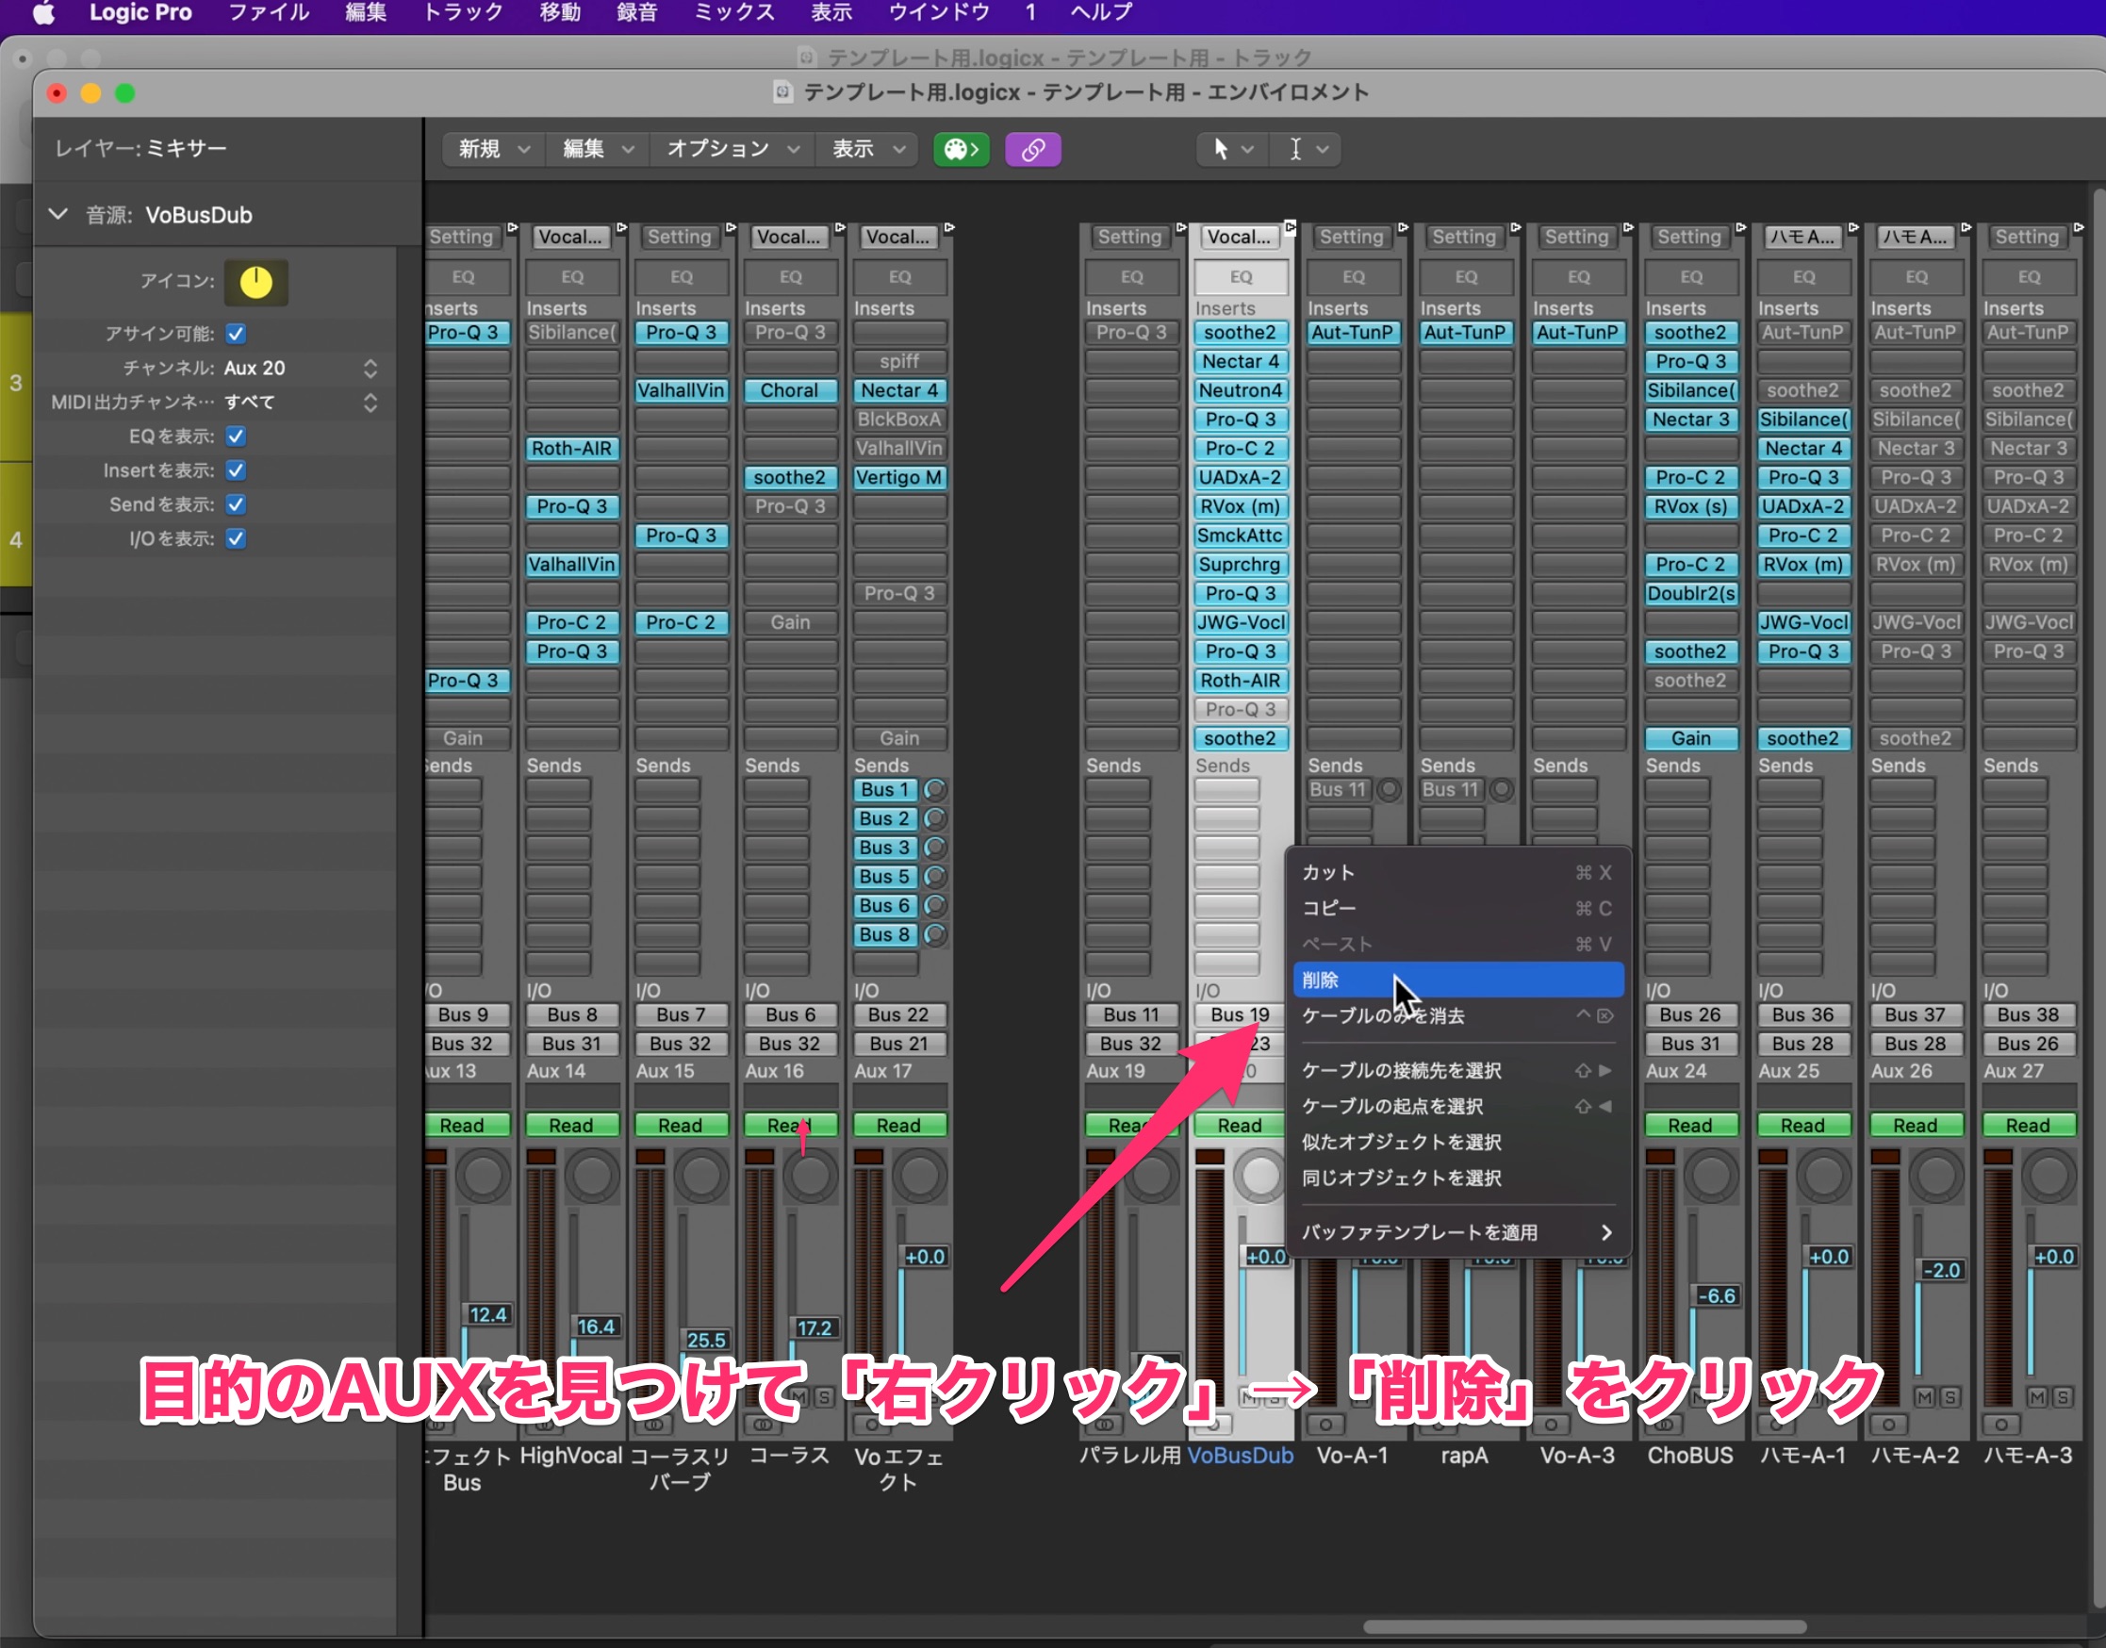The height and width of the screenshot is (1648, 2106).
Task: Collapse the 音源 VoBusDub disclosure triangle
Action: point(58,214)
